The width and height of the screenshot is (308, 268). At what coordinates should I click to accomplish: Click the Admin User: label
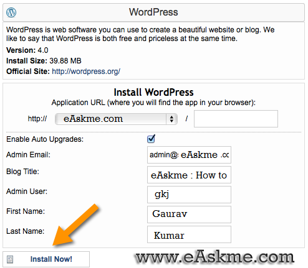pos(27,192)
